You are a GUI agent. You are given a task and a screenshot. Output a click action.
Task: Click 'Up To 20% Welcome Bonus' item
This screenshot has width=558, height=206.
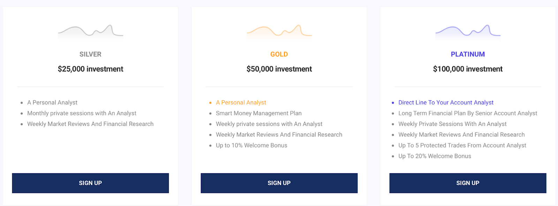(x=435, y=156)
